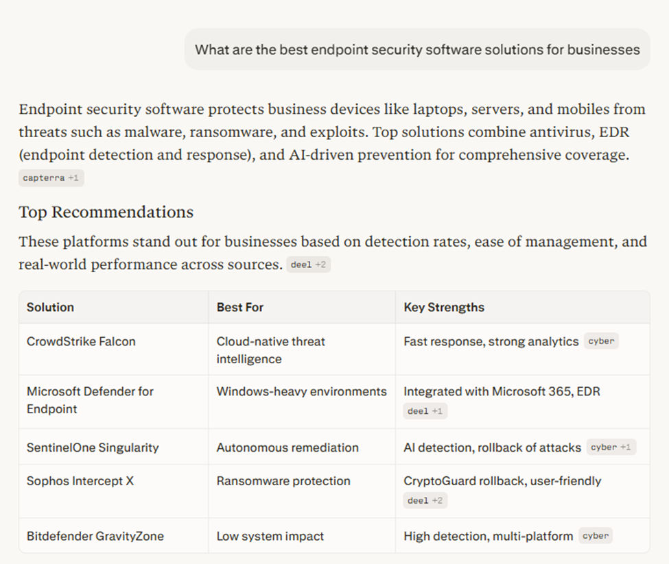This screenshot has width=669, height=564.
Task: Select the "Solution" column header
Action: (x=50, y=307)
